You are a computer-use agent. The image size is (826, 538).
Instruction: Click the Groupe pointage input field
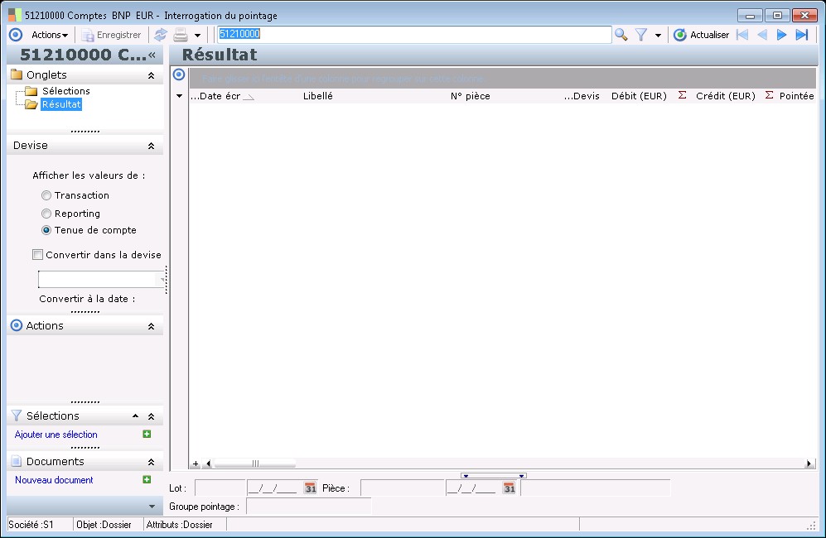[309, 507]
